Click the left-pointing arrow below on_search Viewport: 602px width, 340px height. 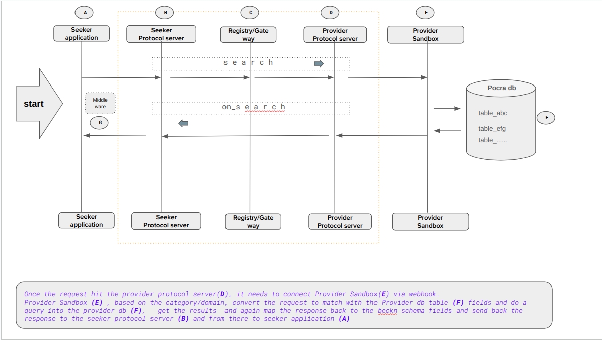184,123
